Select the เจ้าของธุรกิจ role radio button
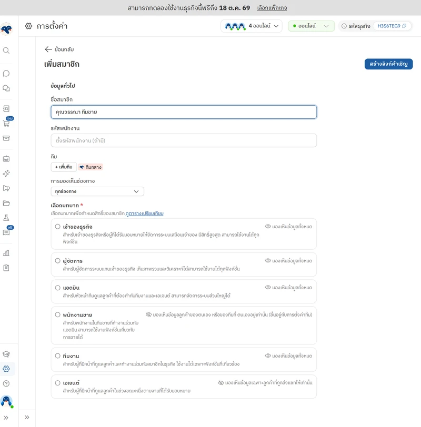The image size is (421, 427). point(57,227)
